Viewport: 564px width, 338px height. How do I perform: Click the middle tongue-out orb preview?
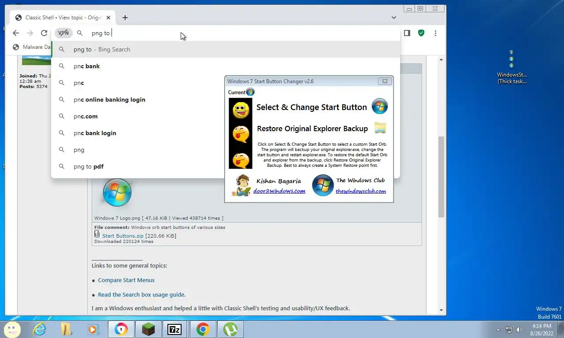click(241, 134)
